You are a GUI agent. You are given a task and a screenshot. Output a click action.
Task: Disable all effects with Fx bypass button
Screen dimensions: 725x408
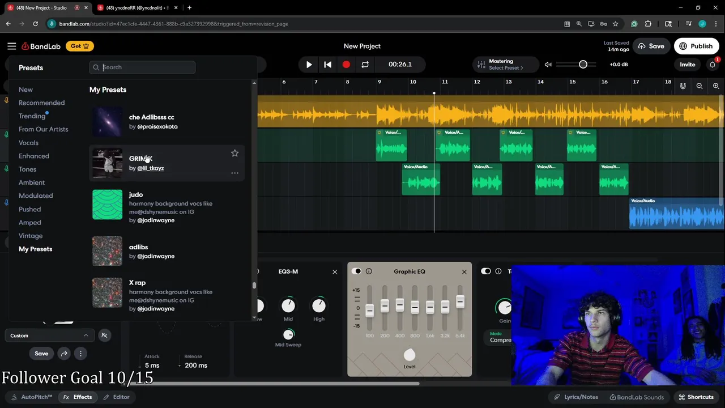point(104,335)
